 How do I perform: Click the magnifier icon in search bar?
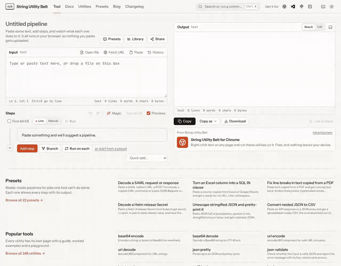point(200,6)
